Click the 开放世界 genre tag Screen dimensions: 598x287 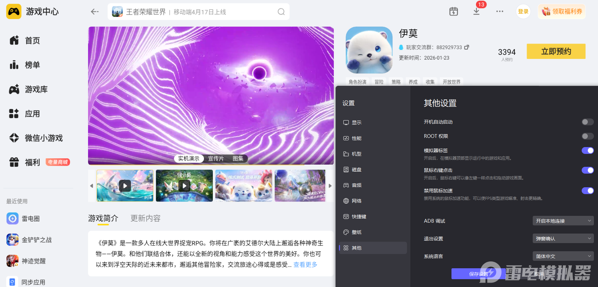tap(451, 82)
